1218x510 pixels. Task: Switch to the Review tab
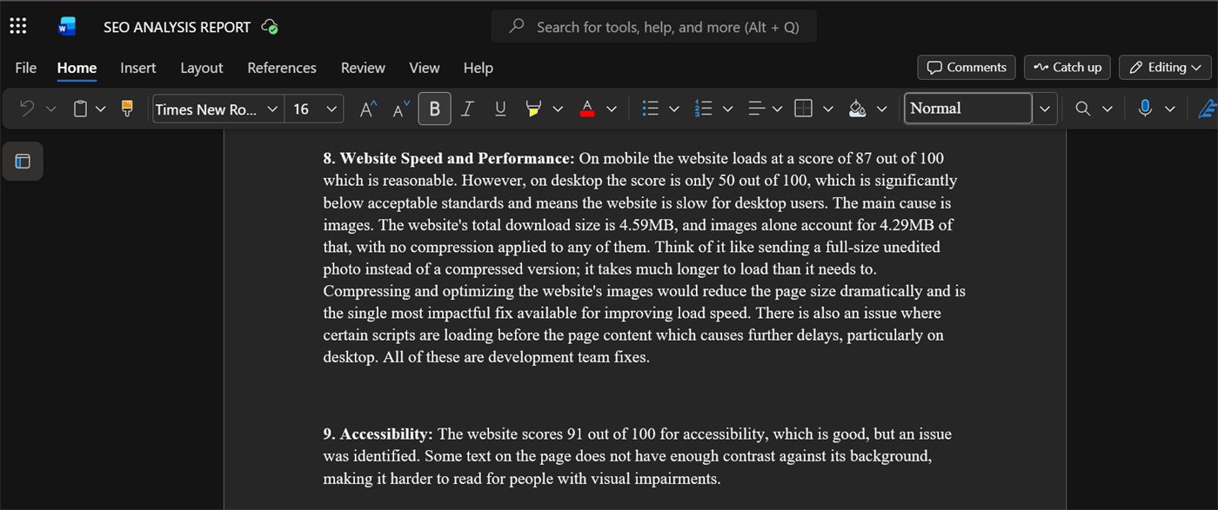click(x=363, y=68)
